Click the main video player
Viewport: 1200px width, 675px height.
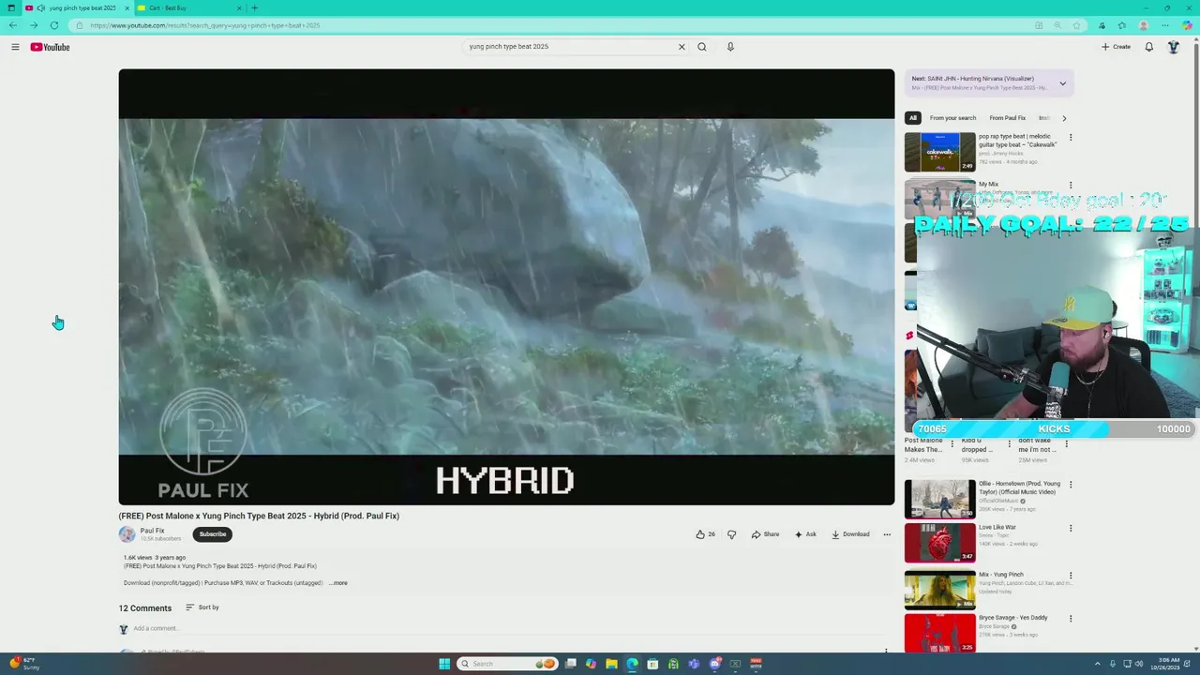506,287
